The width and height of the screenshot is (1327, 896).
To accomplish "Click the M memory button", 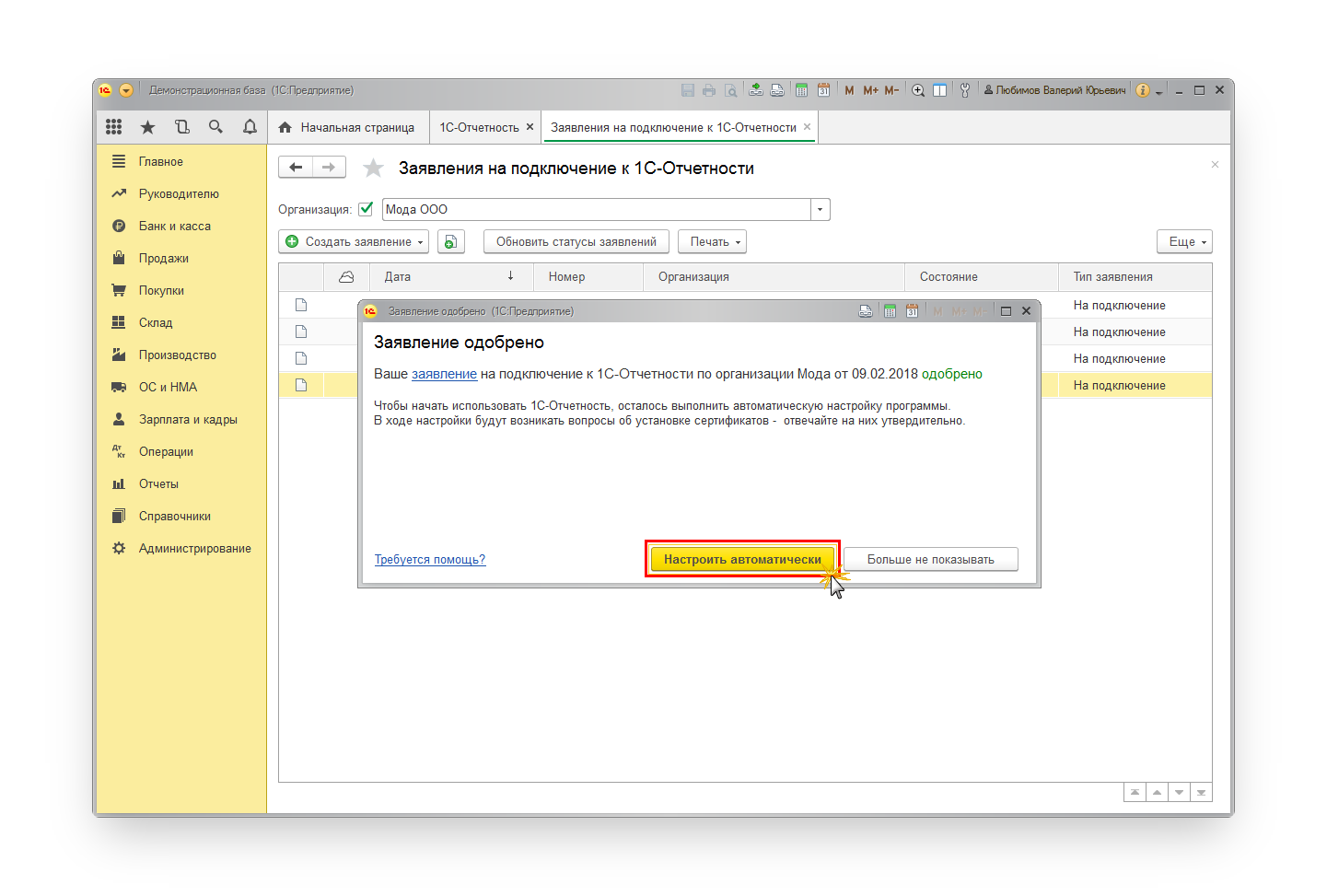I will [x=849, y=90].
